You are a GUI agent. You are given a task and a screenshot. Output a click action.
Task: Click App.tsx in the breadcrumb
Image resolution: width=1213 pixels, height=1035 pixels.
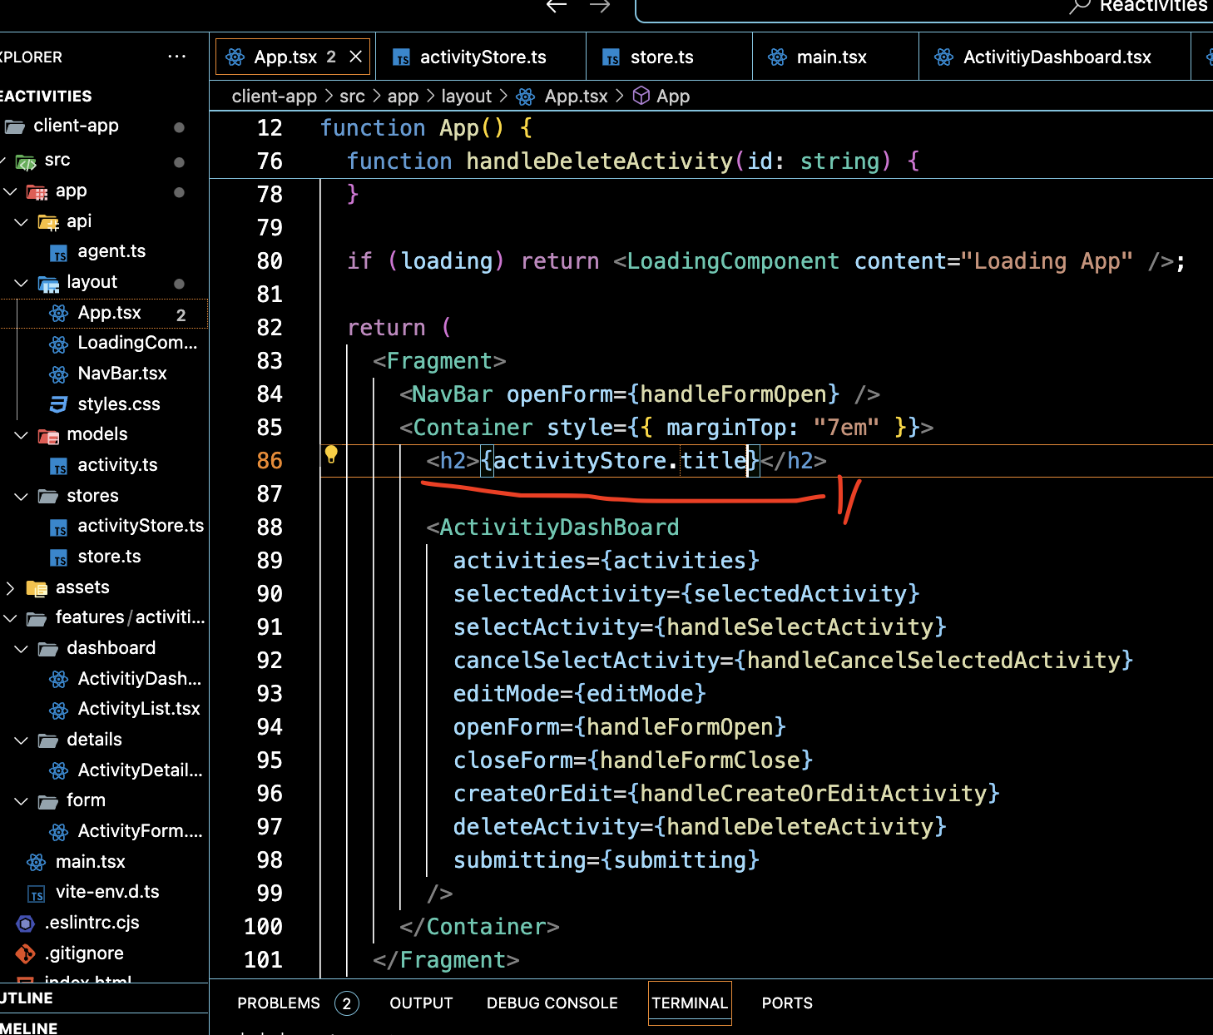click(x=576, y=97)
